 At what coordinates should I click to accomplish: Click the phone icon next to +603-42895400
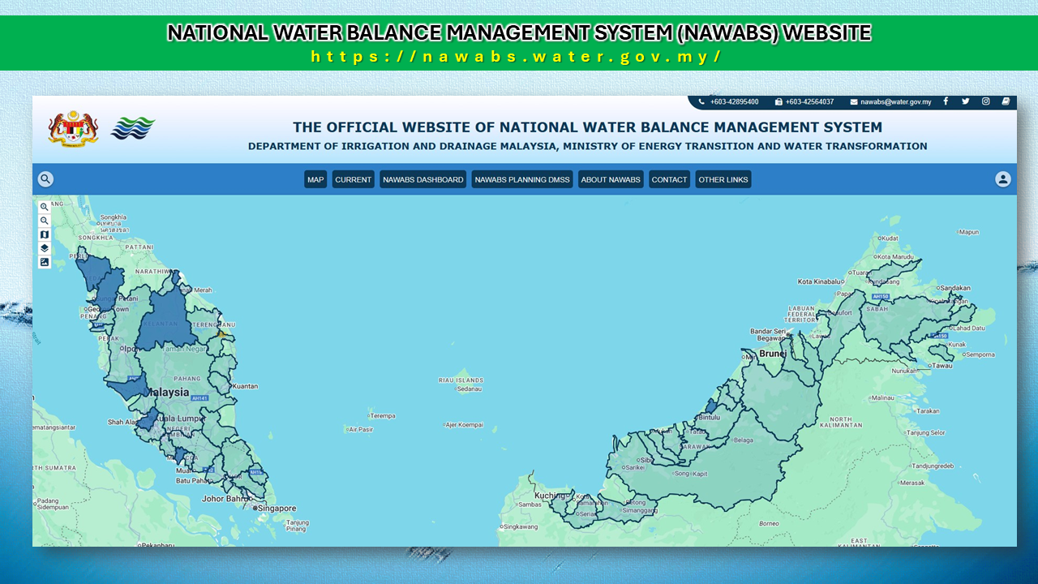(x=701, y=101)
